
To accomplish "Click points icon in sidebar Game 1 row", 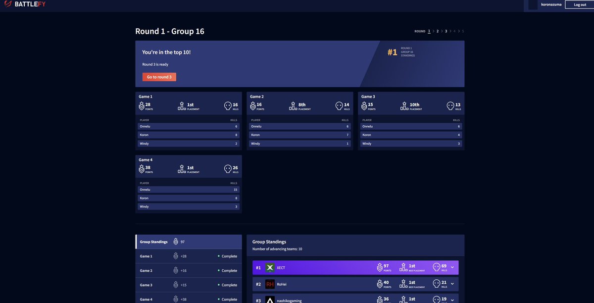I will [176, 256].
